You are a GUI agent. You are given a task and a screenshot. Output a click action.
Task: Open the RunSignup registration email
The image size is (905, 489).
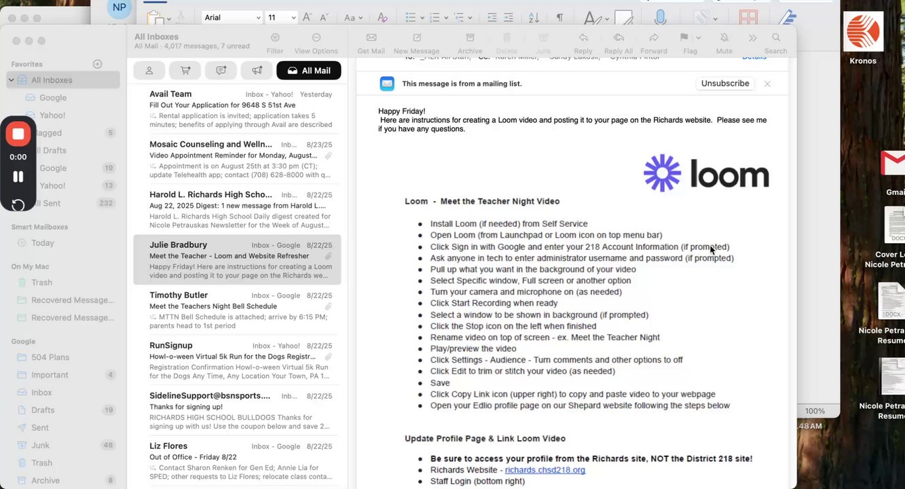point(237,361)
